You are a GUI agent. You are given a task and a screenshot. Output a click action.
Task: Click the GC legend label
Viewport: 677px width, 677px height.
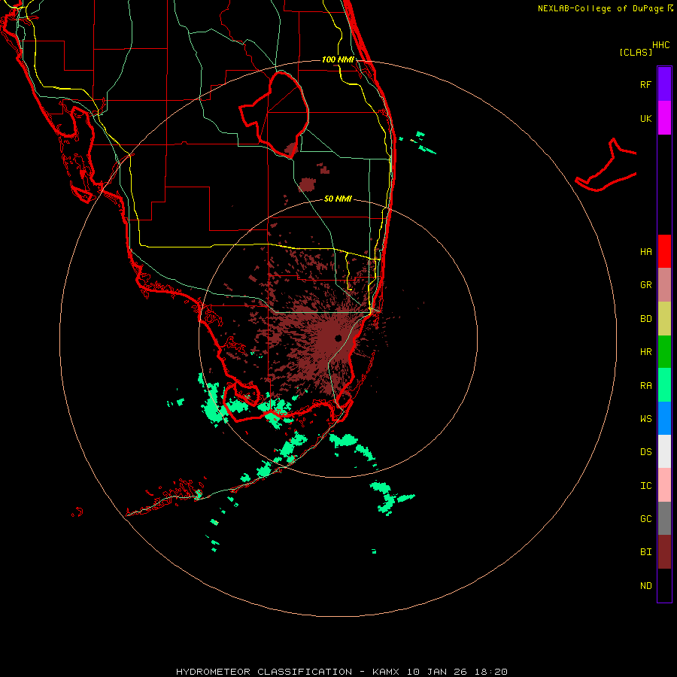click(645, 518)
